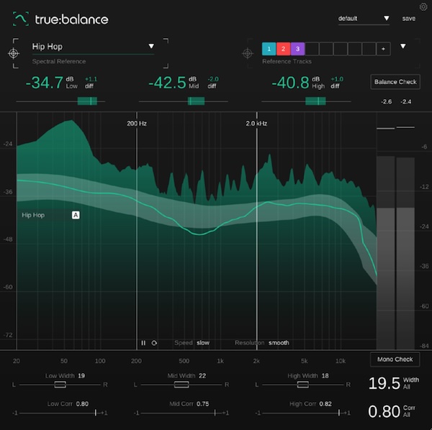432x430 pixels.
Task: Click the -40.8 dB High readout
Action: tap(290, 83)
